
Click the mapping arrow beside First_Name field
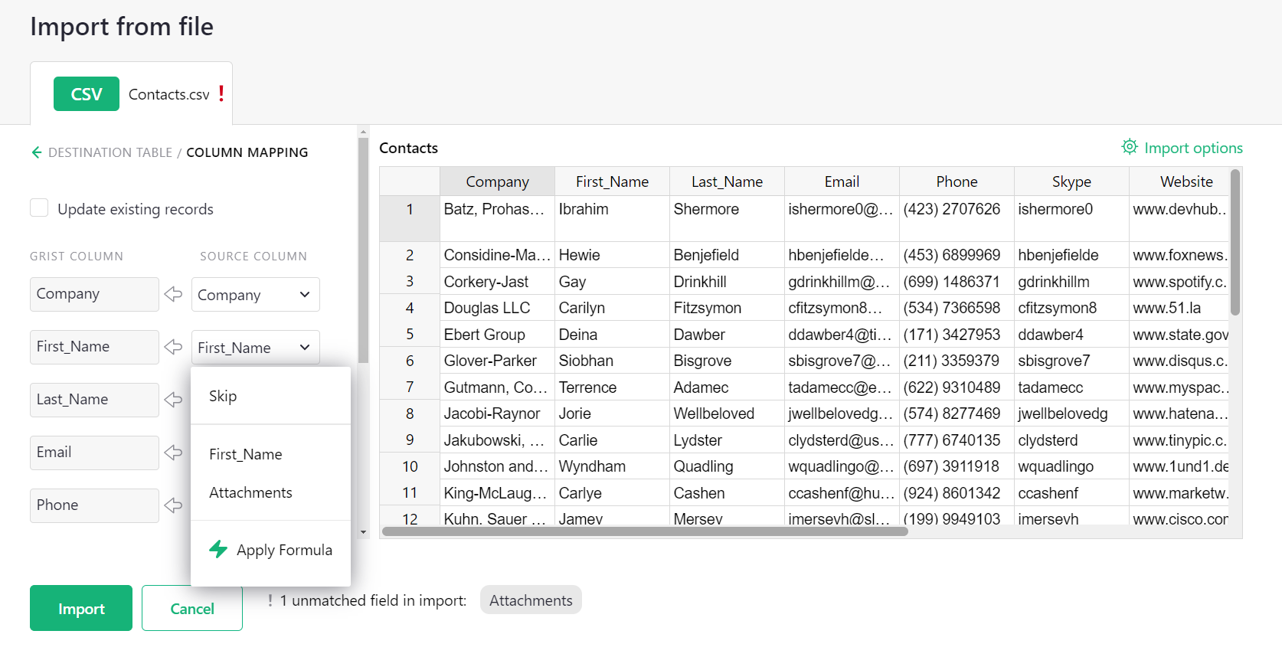(x=174, y=347)
